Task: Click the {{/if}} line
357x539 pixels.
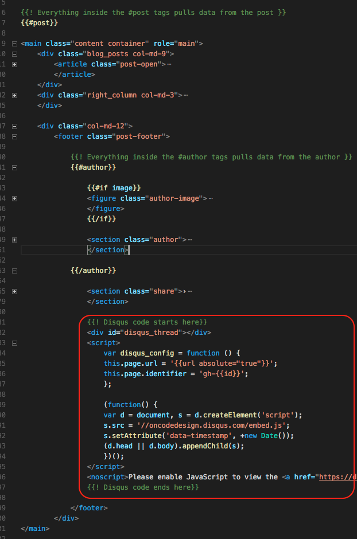Action: (102, 218)
